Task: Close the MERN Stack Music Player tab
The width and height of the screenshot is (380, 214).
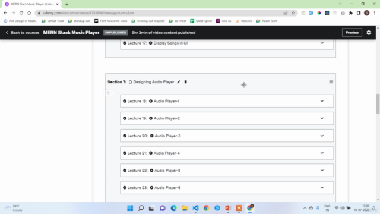Action: [x=58, y=4]
